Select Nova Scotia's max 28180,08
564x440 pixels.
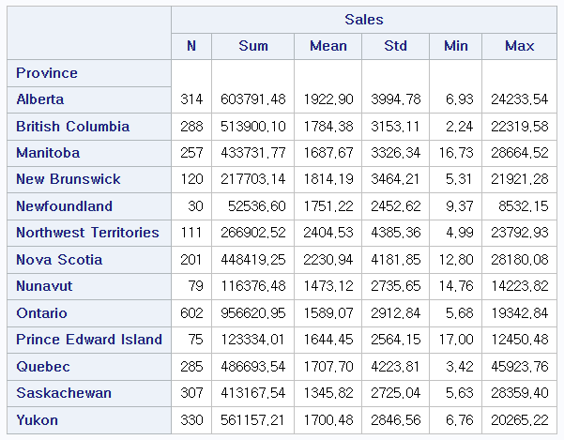(x=519, y=260)
